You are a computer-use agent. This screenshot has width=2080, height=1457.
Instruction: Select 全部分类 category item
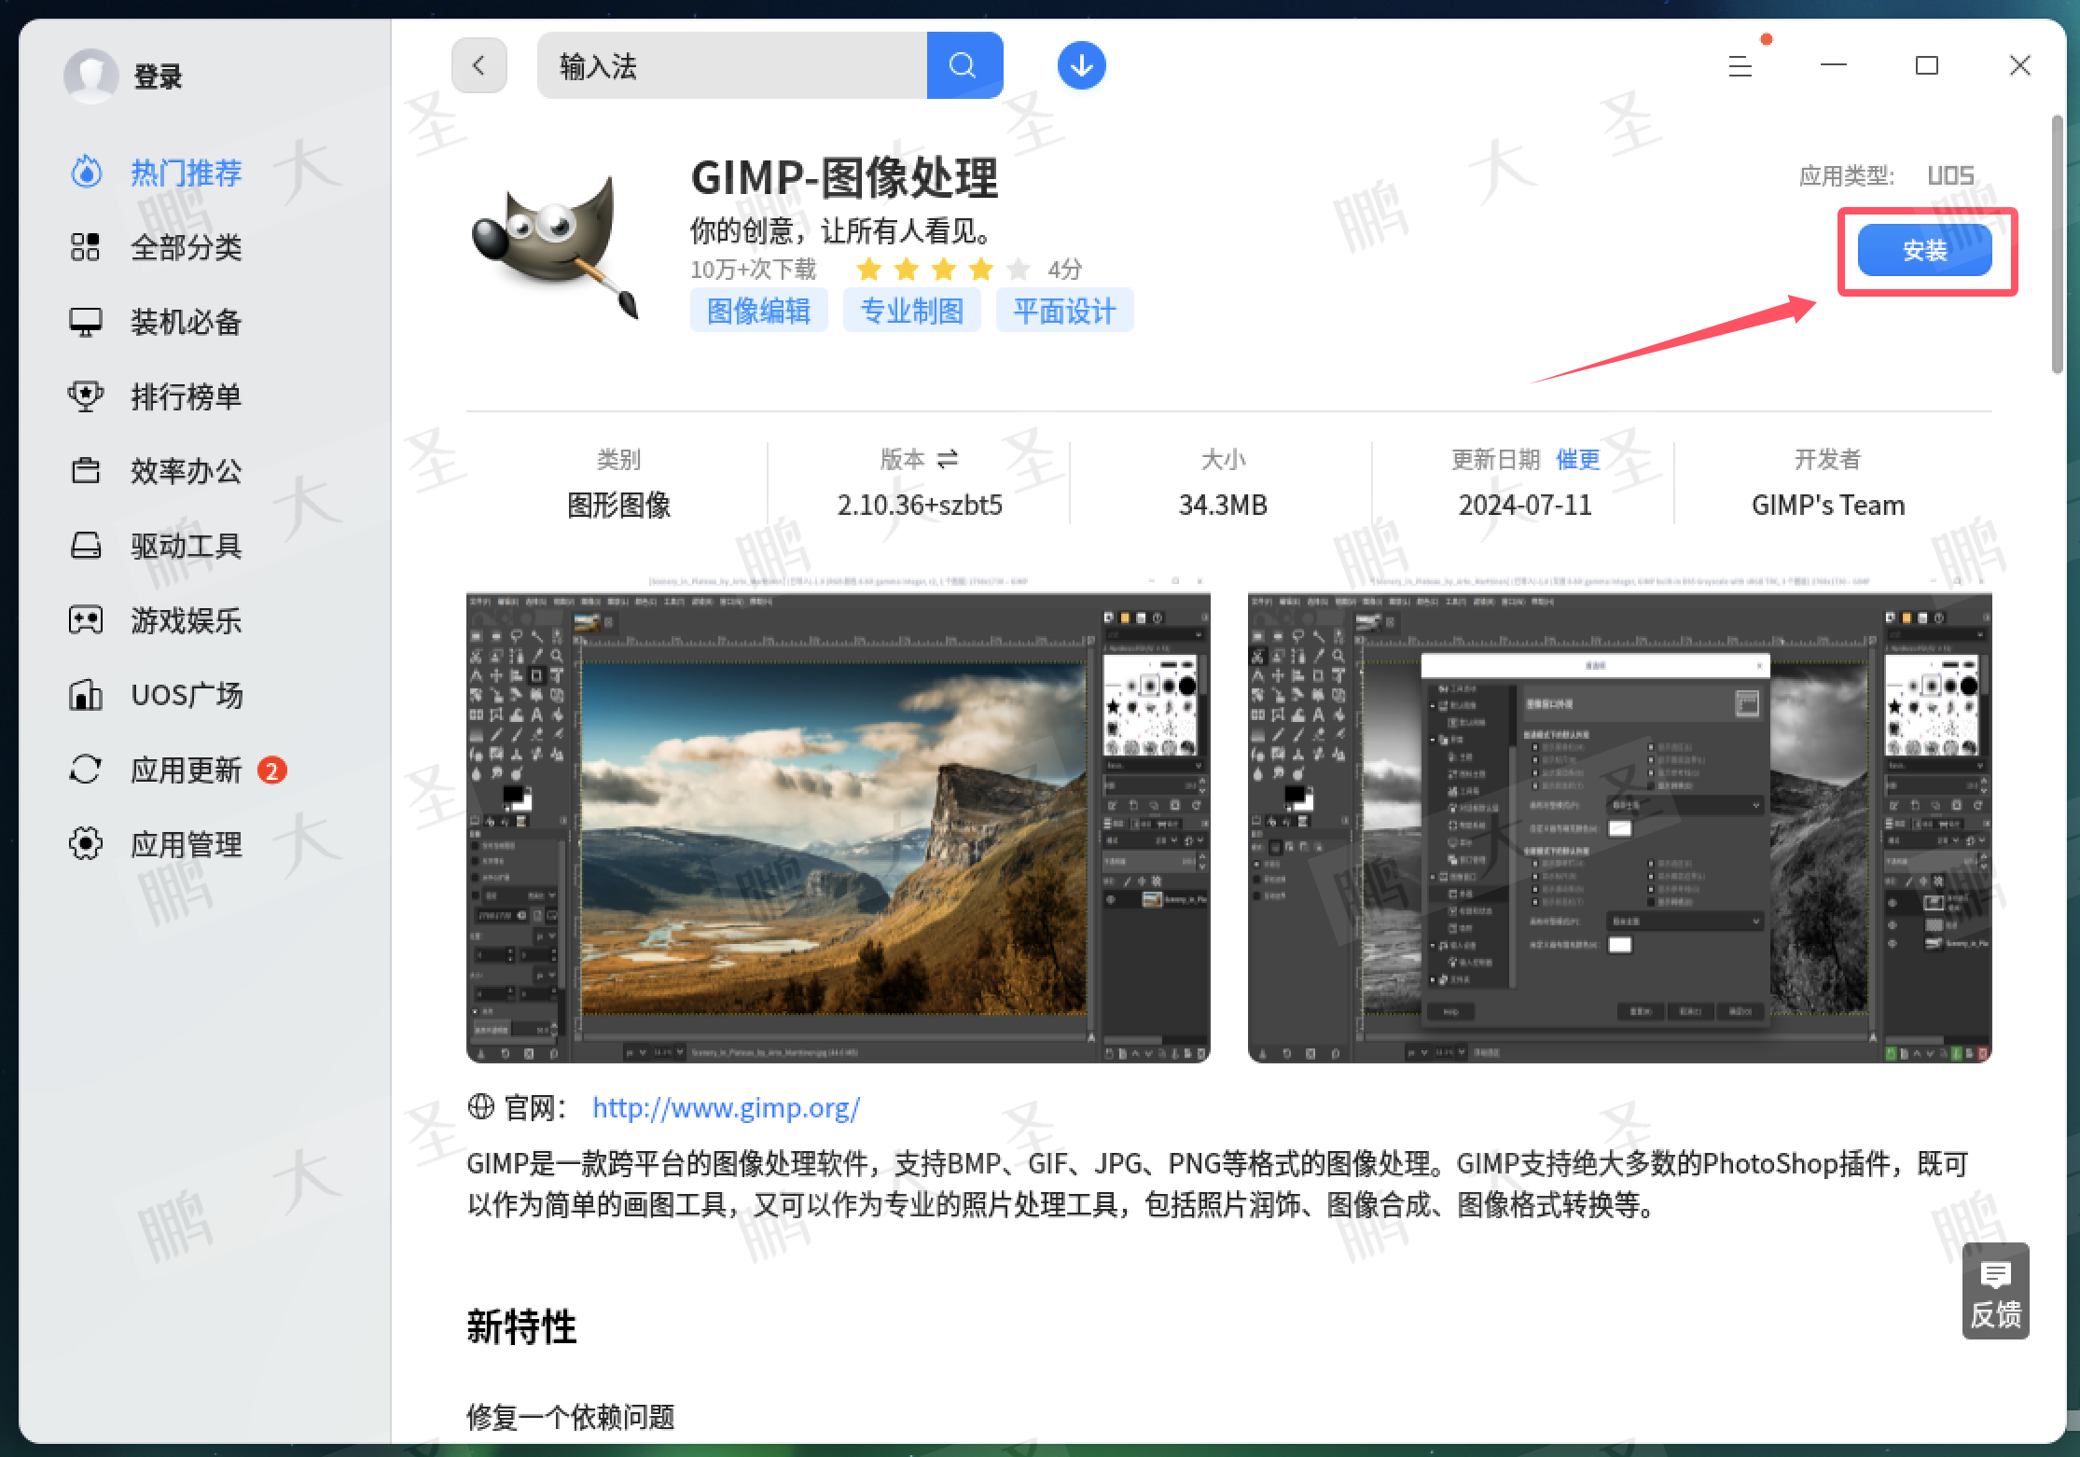pyautogui.click(x=186, y=247)
